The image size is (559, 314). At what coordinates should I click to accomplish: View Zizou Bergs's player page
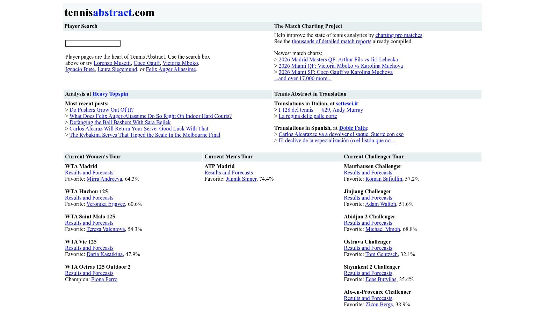click(379, 305)
